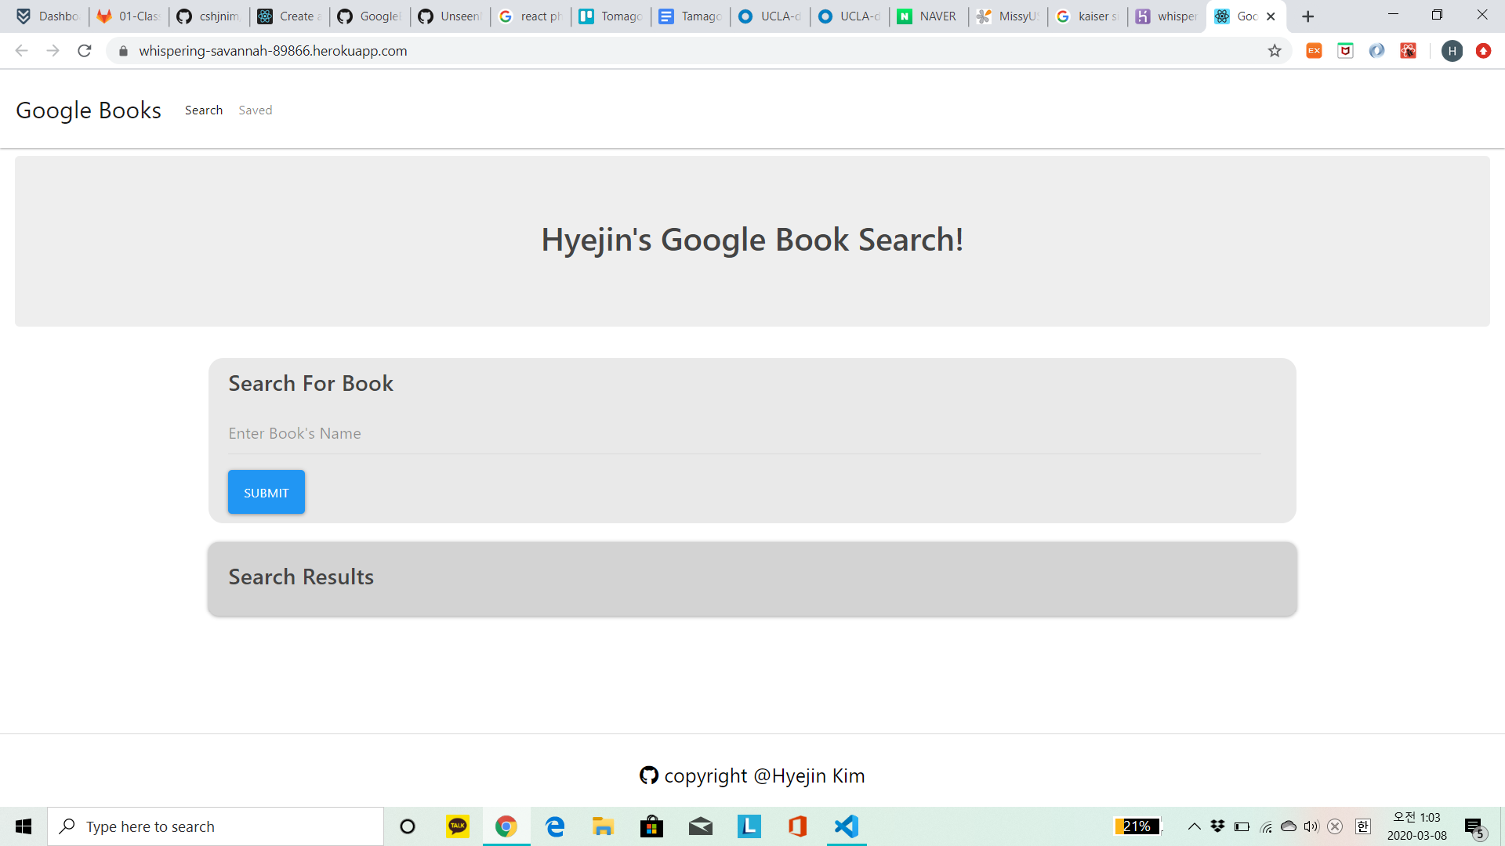Open the GitHub icon in footer
Viewport: 1505px width, 846px height.
[649, 775]
